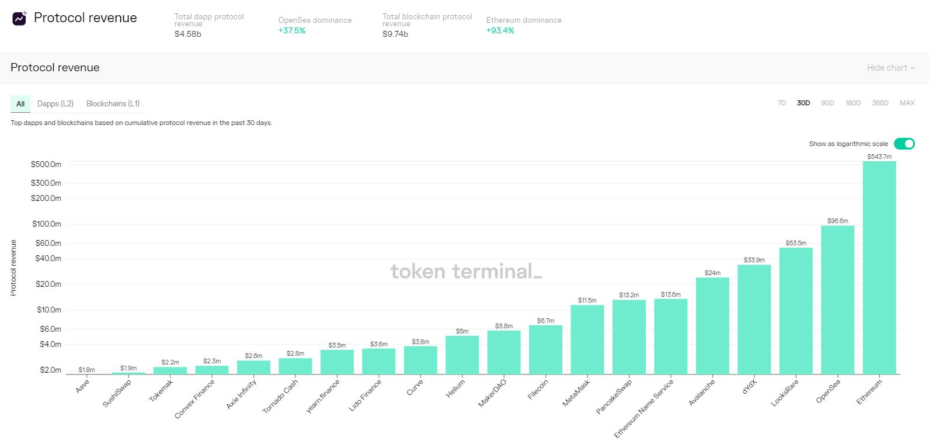Viewport: 929px width, 441px height.
Task: Click the $53.5m value label
Action: coord(796,243)
